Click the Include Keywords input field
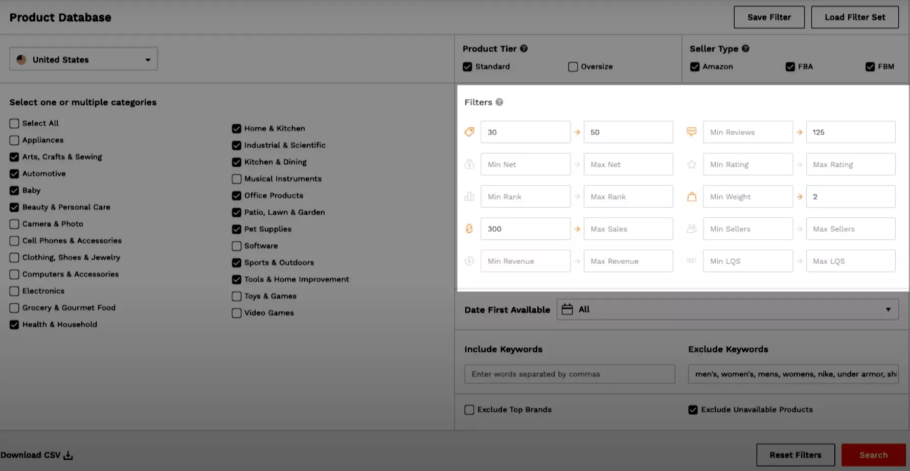The width and height of the screenshot is (910, 471). pos(570,374)
